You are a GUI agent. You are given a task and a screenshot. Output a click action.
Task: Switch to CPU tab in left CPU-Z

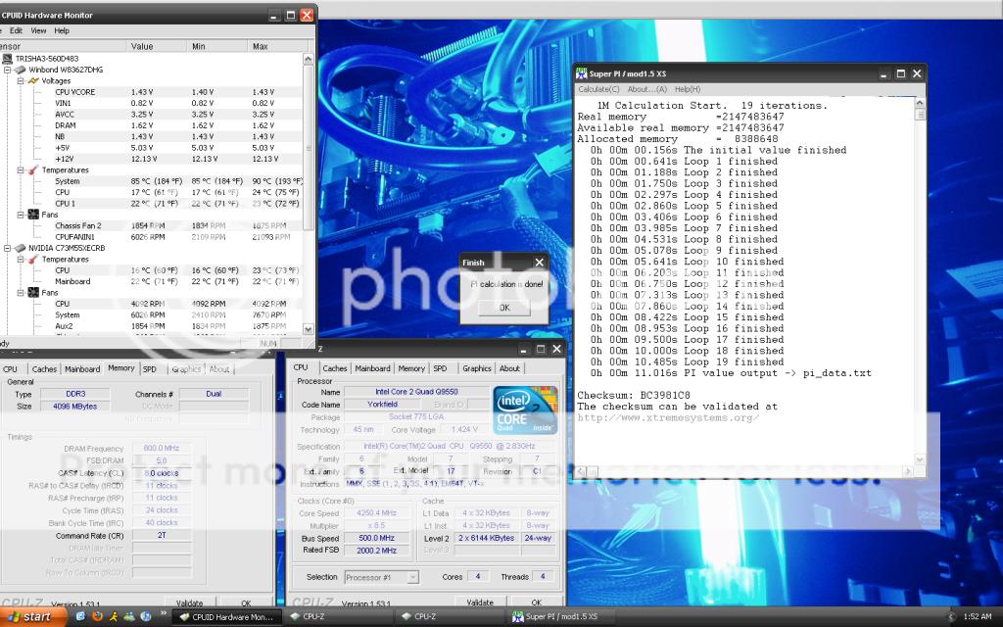pos(10,369)
